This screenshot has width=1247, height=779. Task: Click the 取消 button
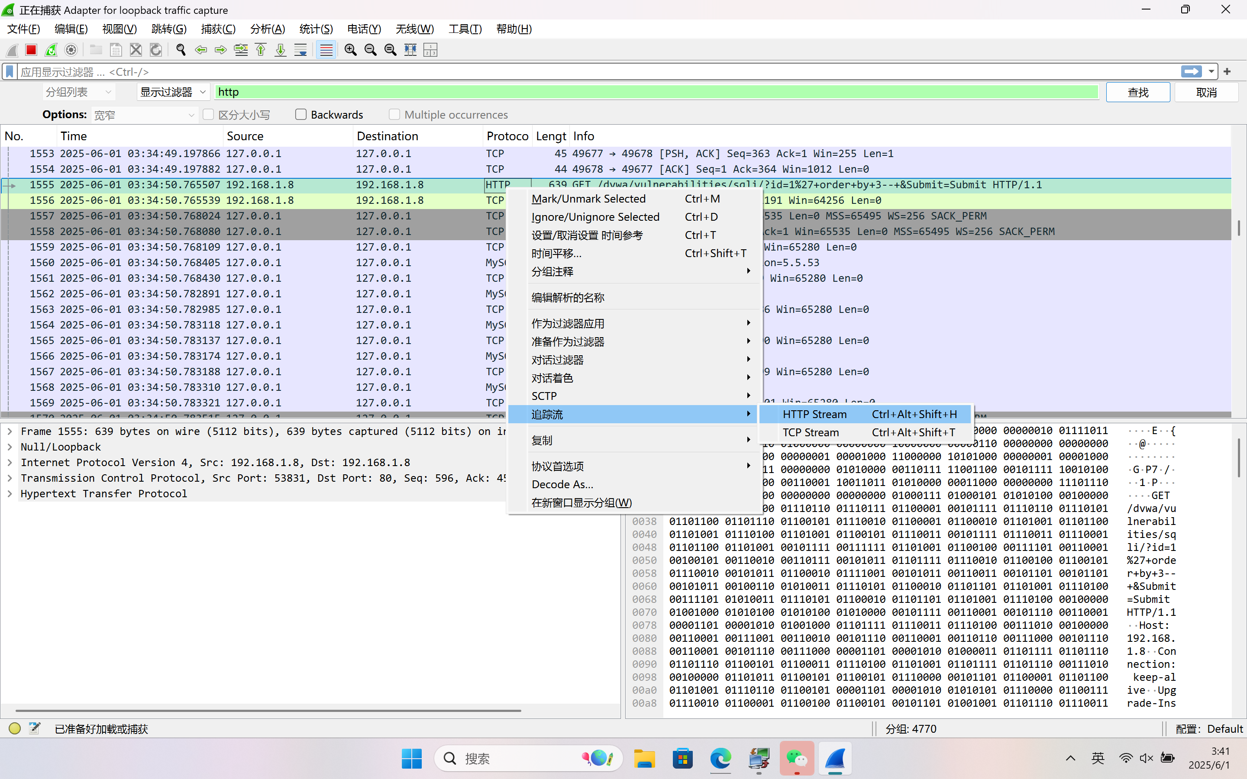[x=1206, y=92]
